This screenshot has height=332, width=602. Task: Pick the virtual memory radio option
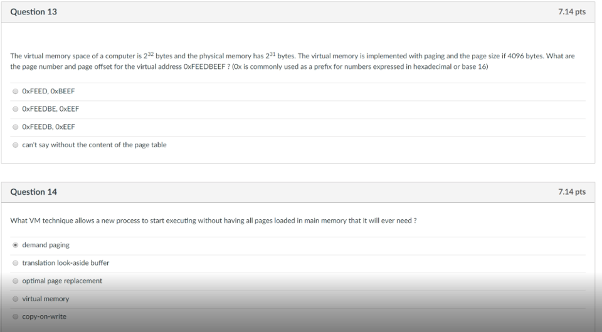[15, 299]
